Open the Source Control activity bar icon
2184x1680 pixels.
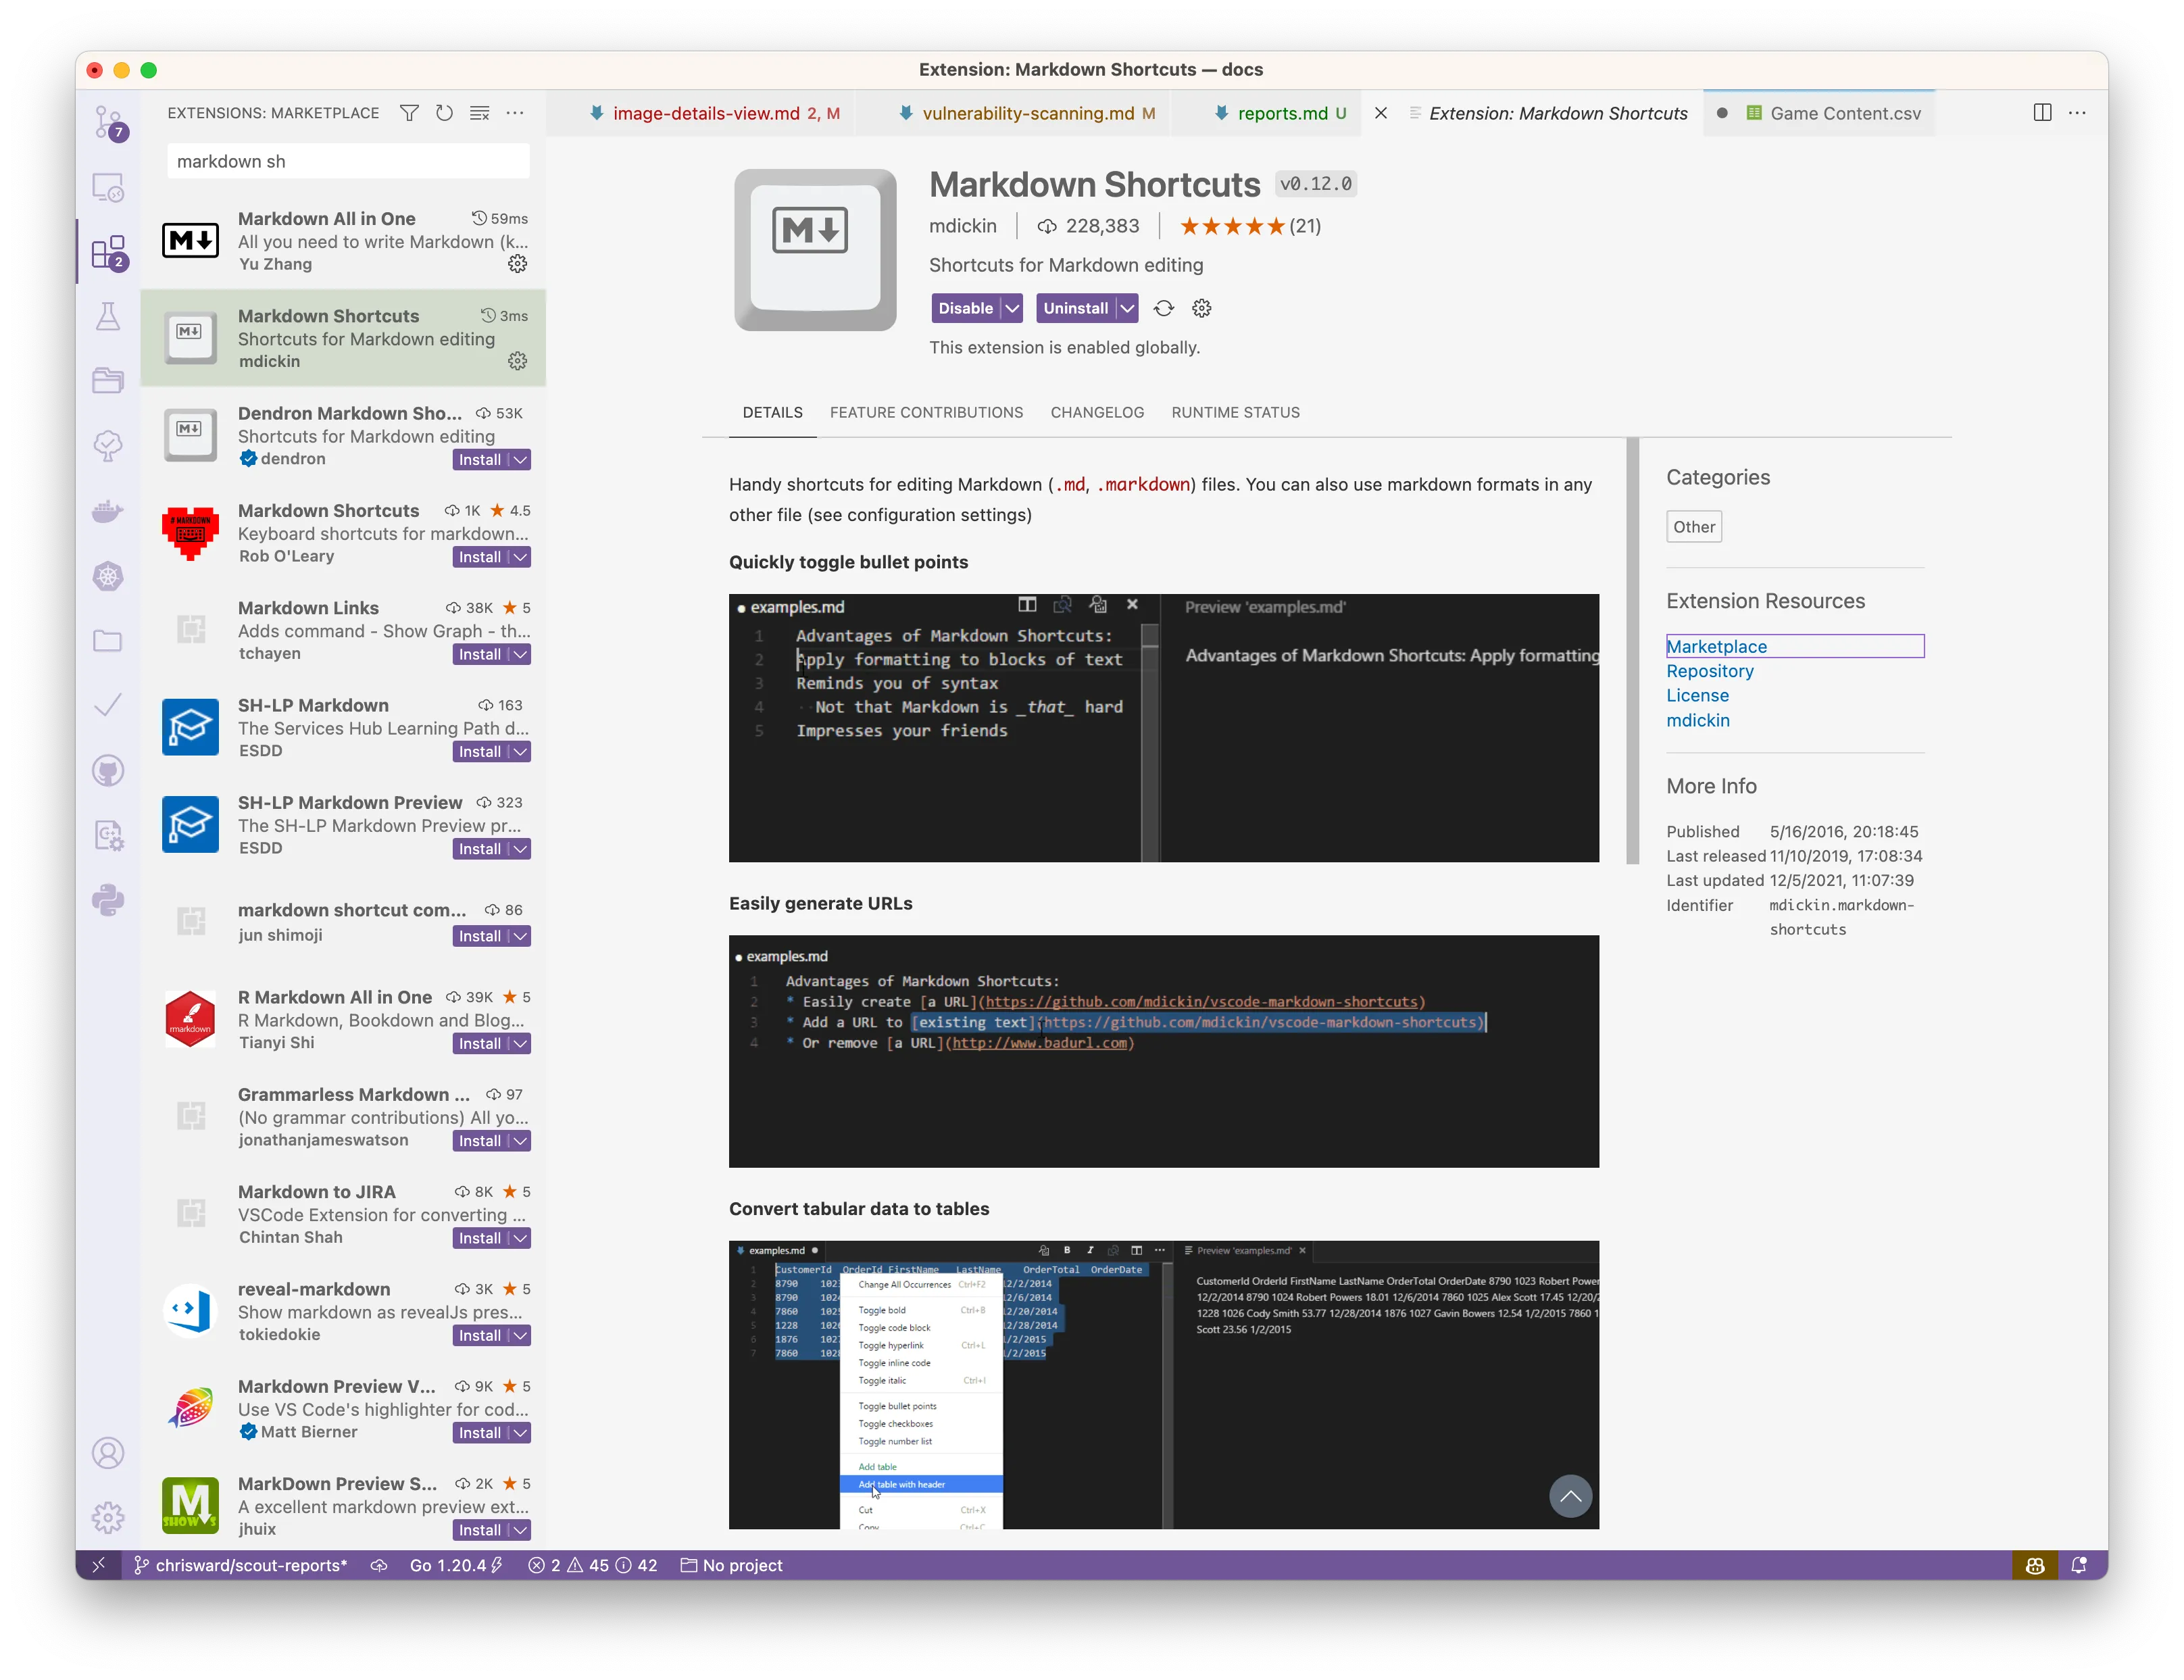click(108, 122)
